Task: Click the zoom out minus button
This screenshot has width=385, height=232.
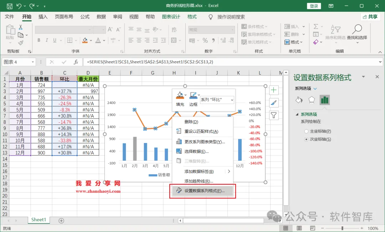Action: pyautogui.click(x=322, y=228)
